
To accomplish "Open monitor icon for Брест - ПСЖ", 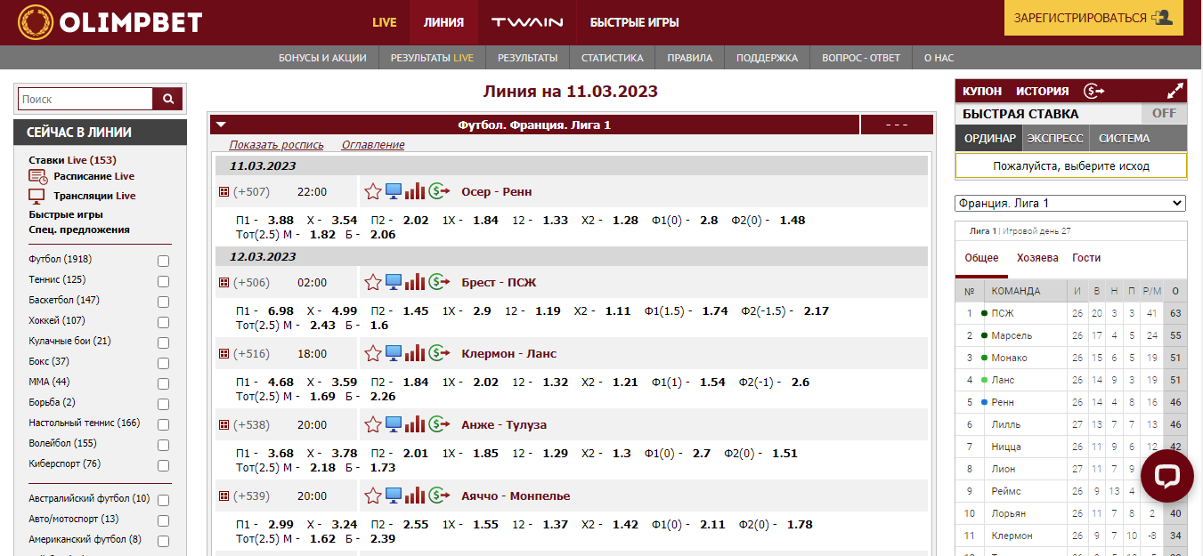I will (x=394, y=282).
